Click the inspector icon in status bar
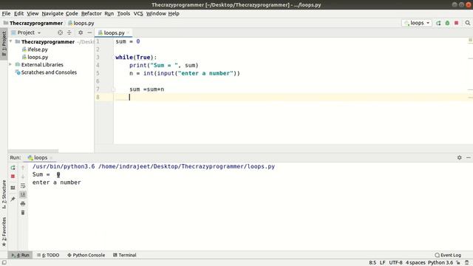This screenshot has width=473, height=266. (x=467, y=263)
